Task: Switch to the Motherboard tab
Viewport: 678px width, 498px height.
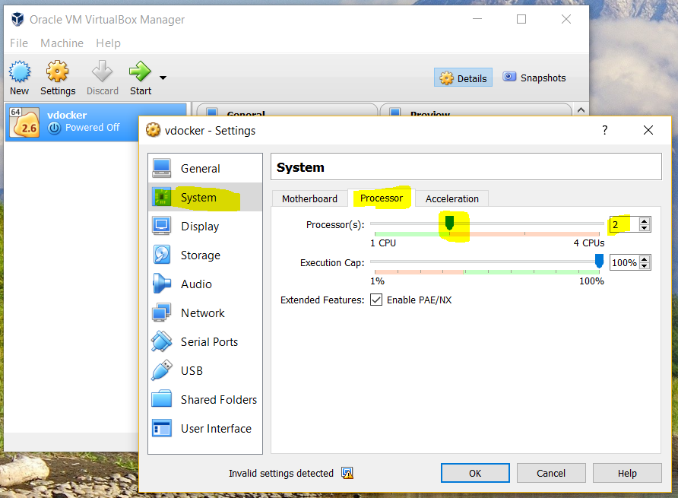Action: click(309, 198)
